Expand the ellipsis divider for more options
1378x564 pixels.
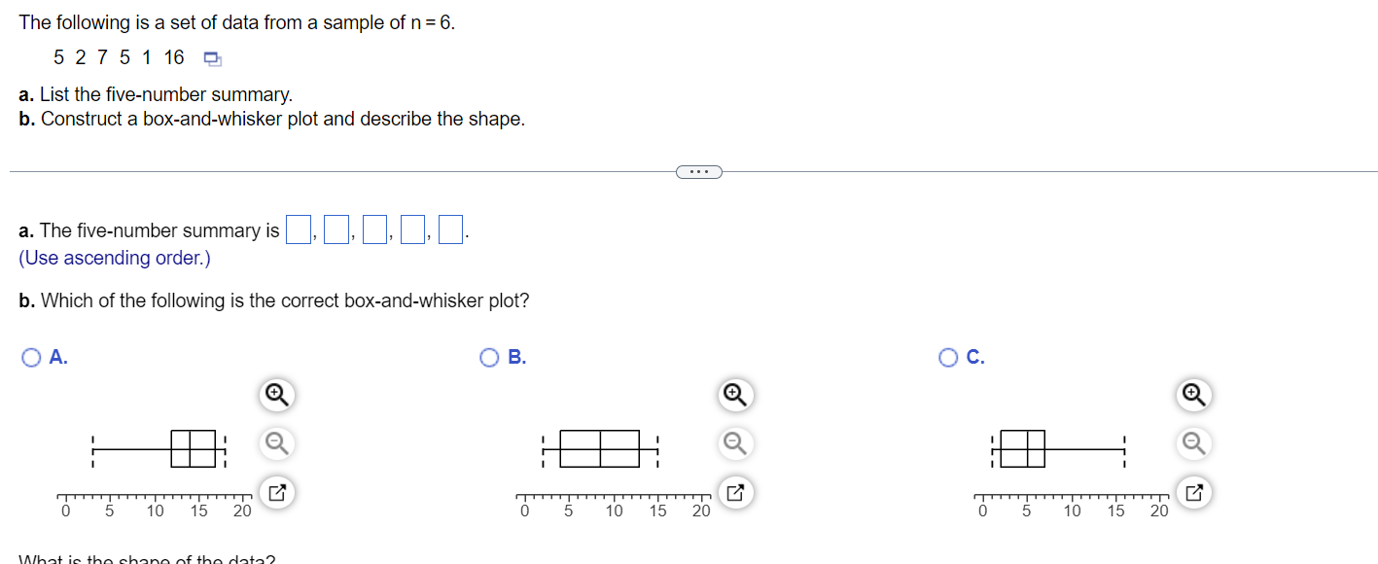pyautogui.click(x=698, y=171)
